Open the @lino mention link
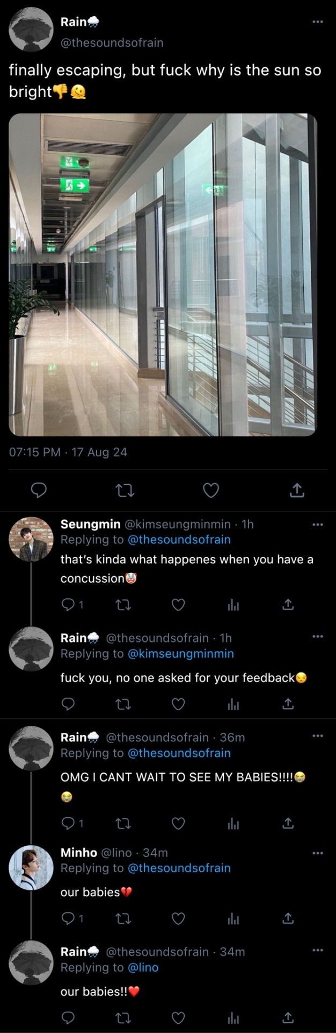 coord(143,967)
